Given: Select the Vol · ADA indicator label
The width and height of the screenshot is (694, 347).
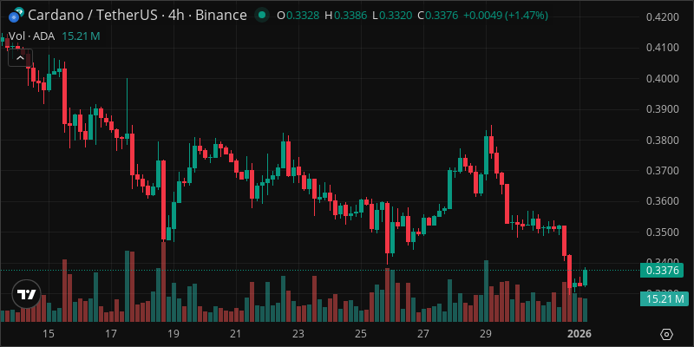Looking at the screenshot, I should point(31,36).
